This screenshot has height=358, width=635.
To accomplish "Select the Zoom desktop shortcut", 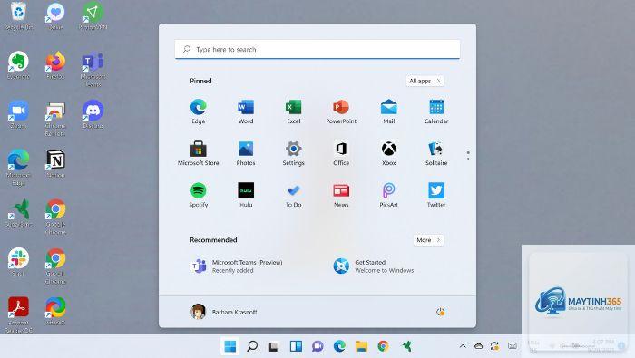I will click(x=18, y=115).
